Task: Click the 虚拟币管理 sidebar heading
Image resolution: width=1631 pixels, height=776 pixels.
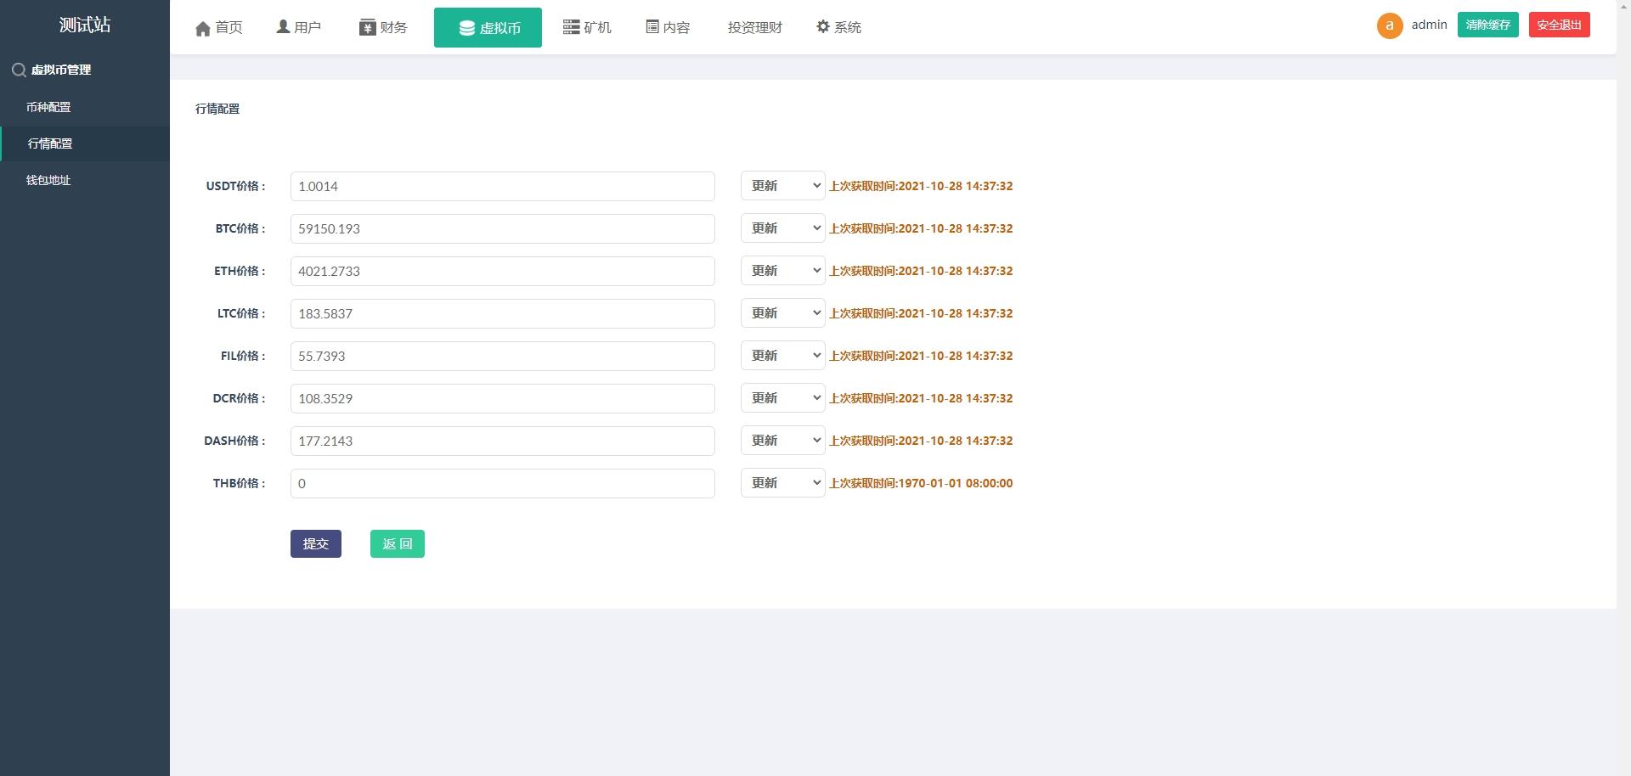Action: click(x=61, y=70)
